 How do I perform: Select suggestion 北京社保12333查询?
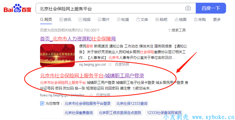[x=132, y=104]
